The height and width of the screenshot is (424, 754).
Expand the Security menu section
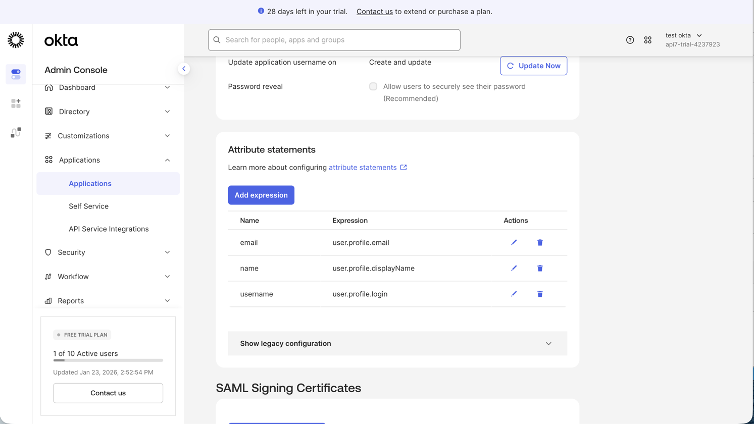point(108,252)
